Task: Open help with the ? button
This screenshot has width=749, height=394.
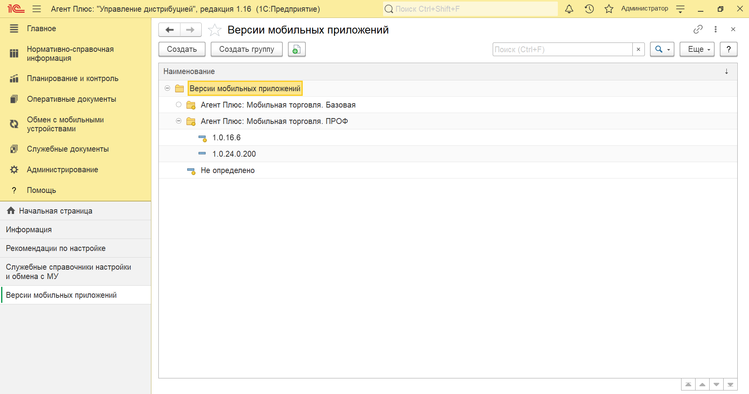Action: (728, 49)
